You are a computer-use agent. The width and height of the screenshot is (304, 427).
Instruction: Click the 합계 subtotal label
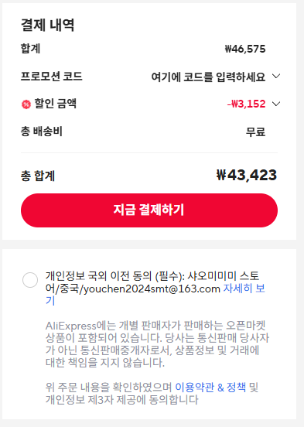pos(30,49)
